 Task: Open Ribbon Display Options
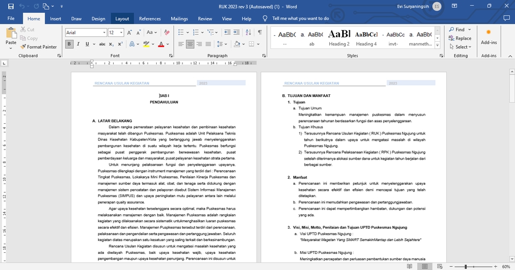(454, 6)
